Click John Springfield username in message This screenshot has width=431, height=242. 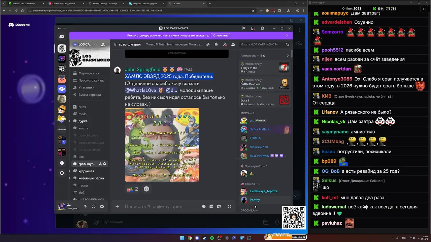tap(143, 70)
